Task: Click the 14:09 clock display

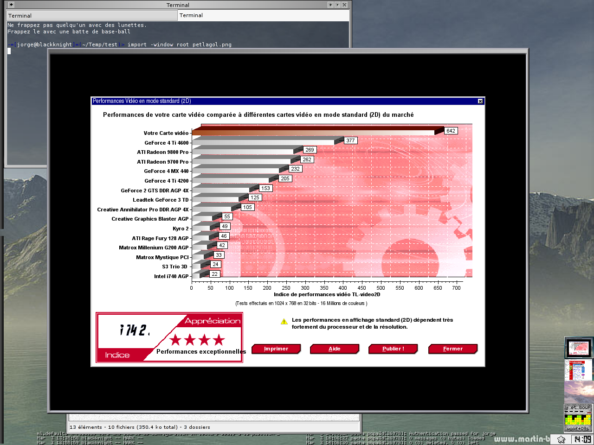Action: (x=582, y=439)
